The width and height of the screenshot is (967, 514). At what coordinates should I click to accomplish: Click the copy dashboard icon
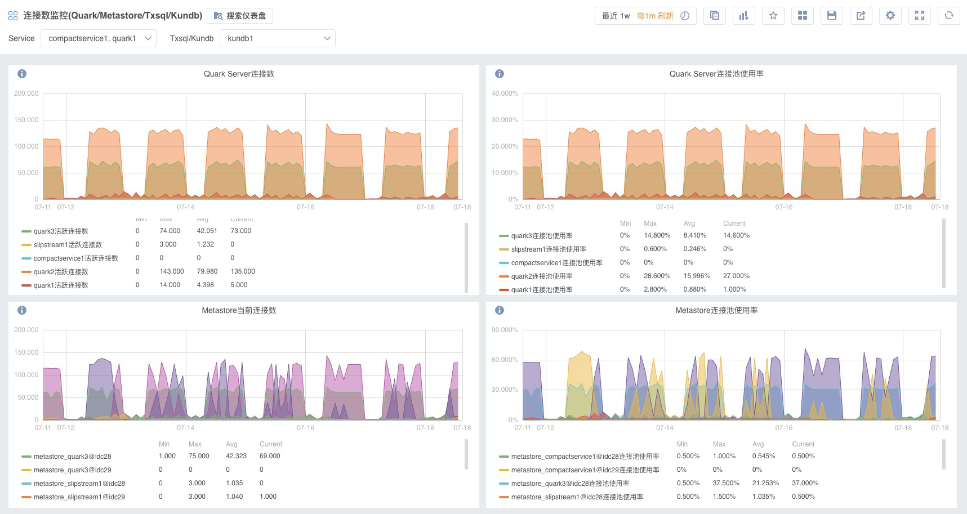point(715,16)
